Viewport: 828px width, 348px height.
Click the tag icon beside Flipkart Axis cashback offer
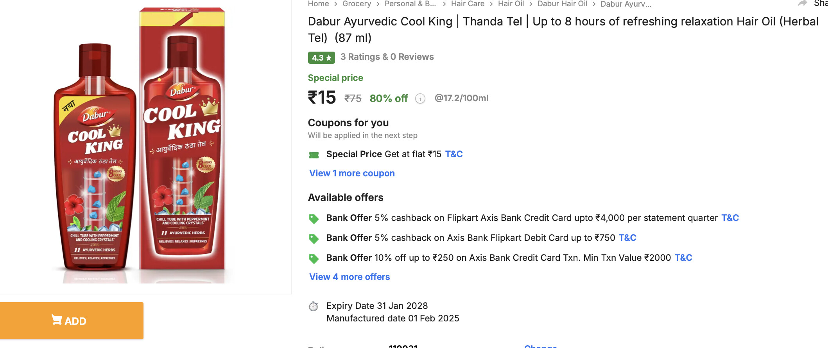pyautogui.click(x=314, y=219)
